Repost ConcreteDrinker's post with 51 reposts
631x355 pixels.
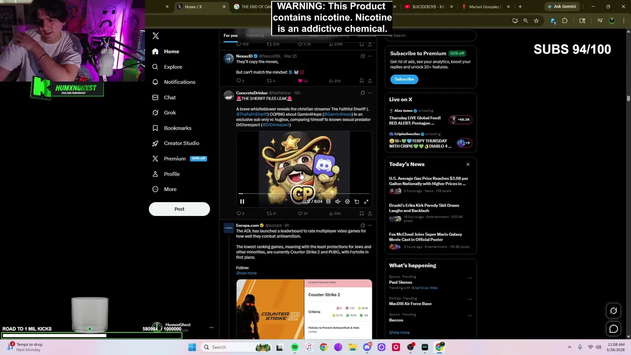271,213
